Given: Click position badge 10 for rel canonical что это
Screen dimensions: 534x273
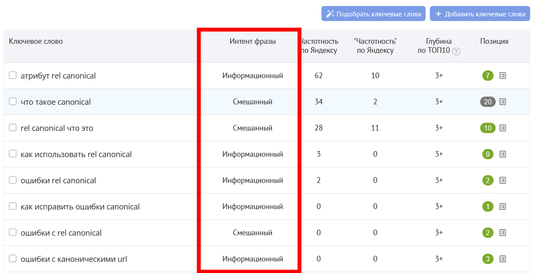Looking at the screenshot, I should click(x=488, y=128).
